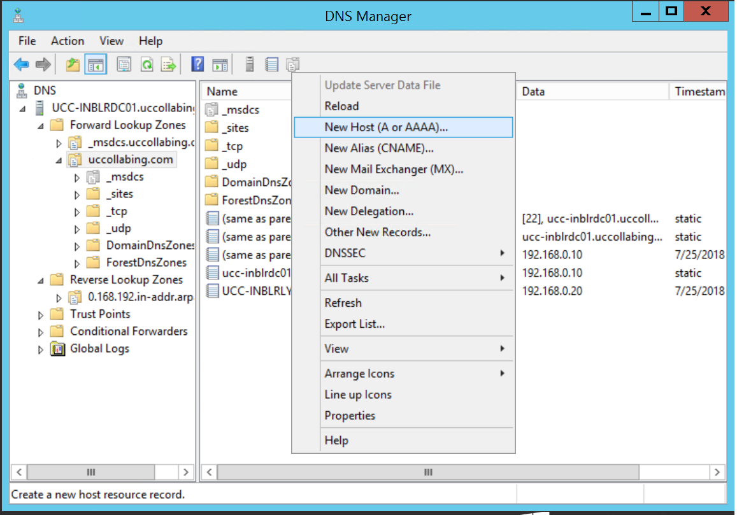Screen dimensions: 737x515
Task: Open the View submenu in the context menu
Action: point(403,349)
